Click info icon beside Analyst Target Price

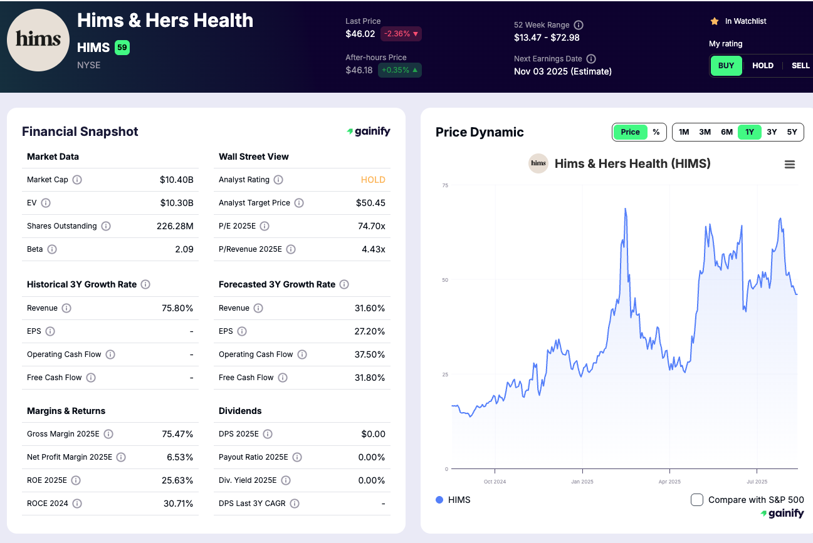coord(299,203)
